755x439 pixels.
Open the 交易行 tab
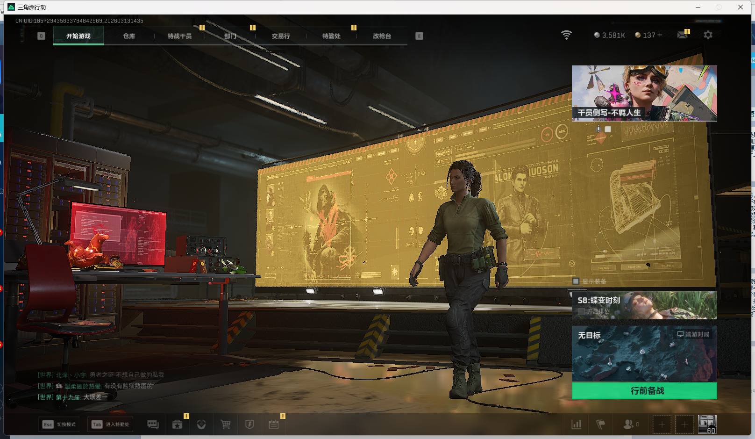(x=281, y=36)
